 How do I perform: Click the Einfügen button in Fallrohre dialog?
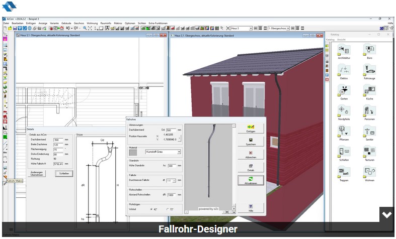tap(251, 129)
